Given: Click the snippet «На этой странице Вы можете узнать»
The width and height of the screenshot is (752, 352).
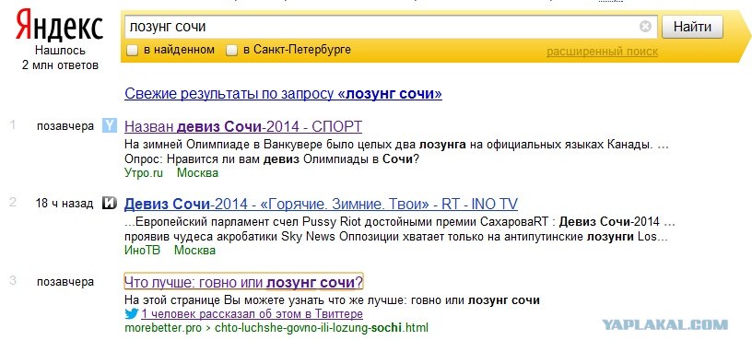Looking at the screenshot, I should [x=332, y=300].
